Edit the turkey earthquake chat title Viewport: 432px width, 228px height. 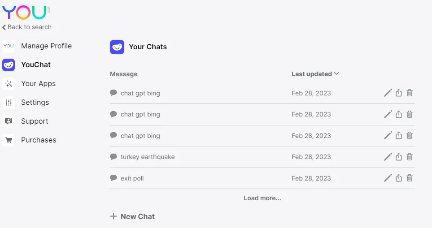[x=388, y=157]
